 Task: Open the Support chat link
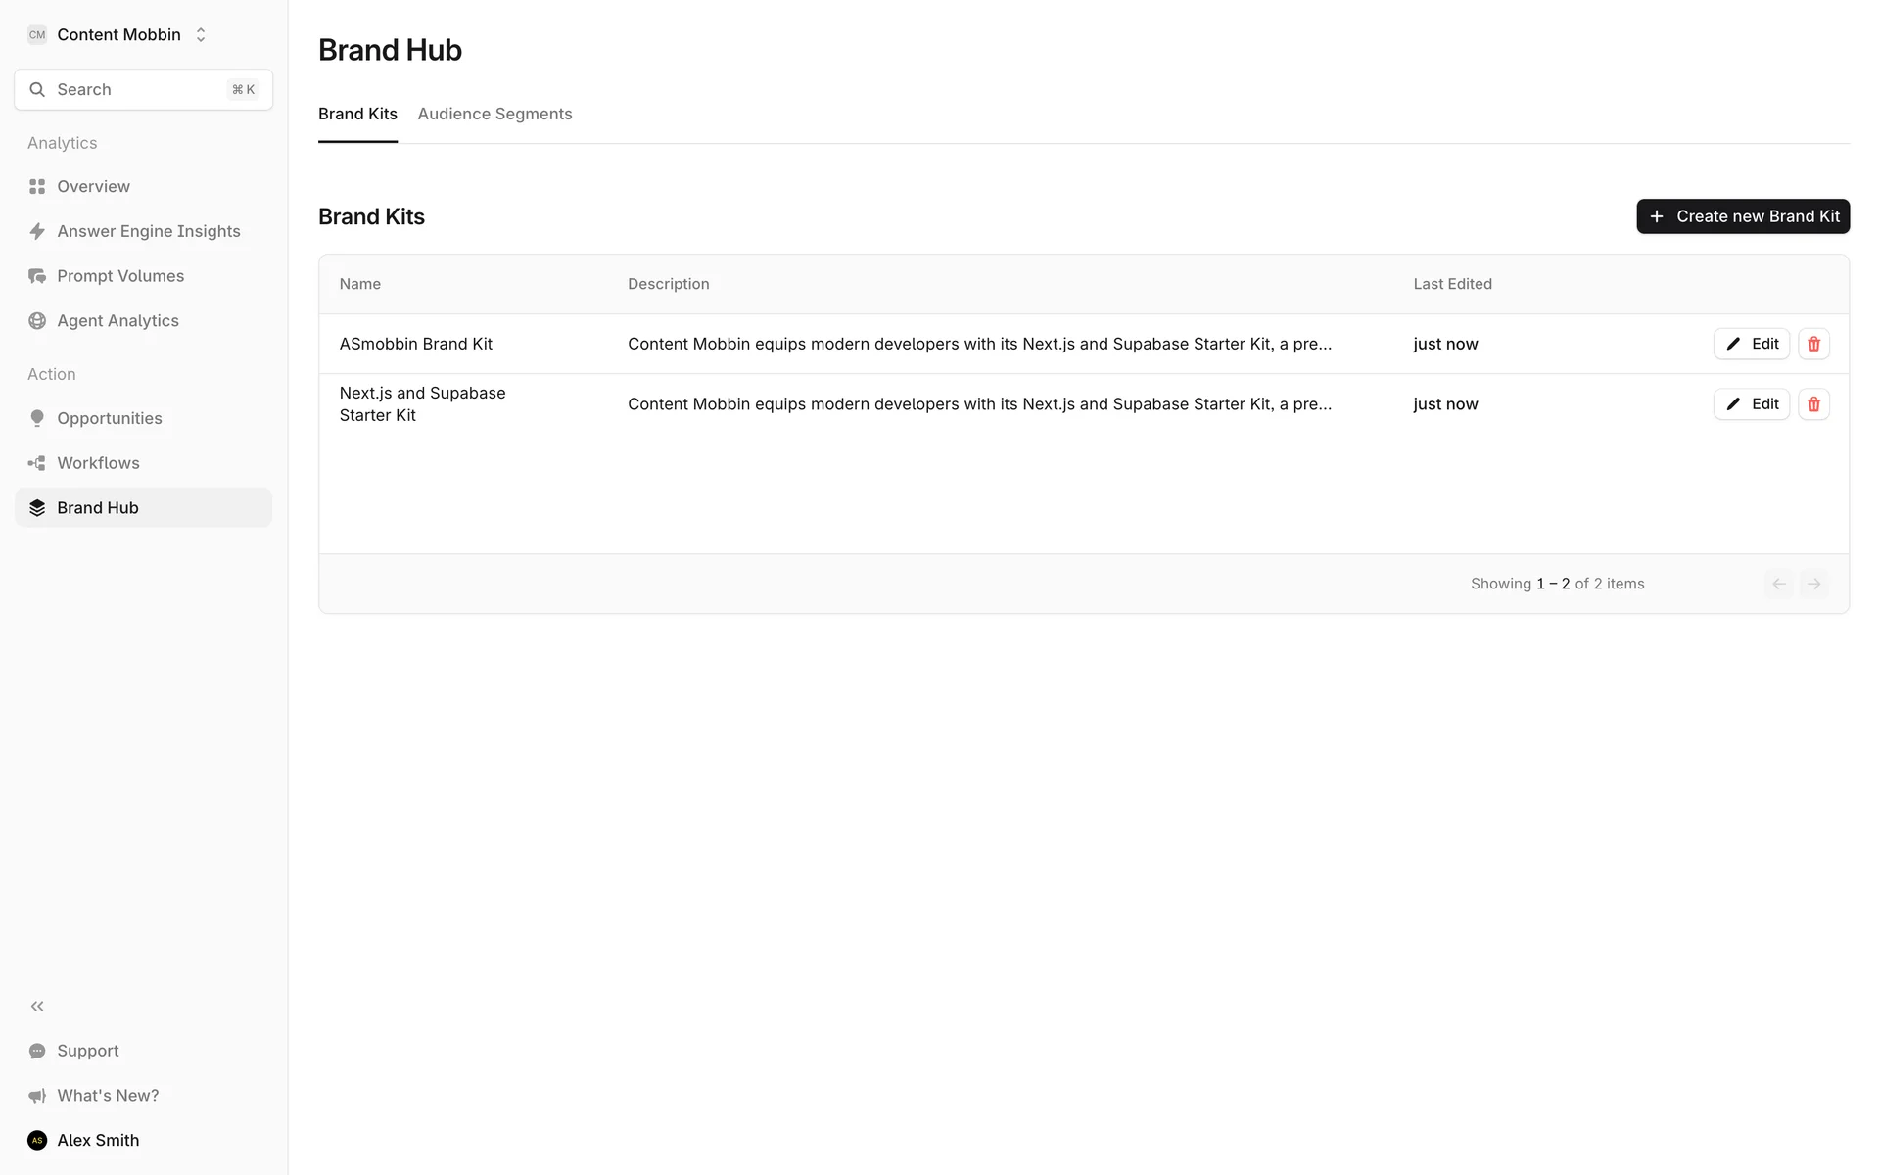[x=87, y=1051]
